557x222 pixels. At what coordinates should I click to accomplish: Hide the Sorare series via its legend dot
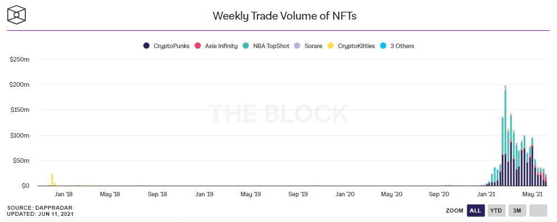(298, 46)
